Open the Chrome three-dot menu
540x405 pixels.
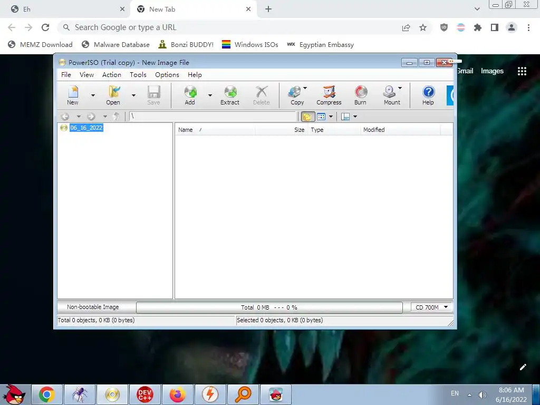tap(528, 27)
